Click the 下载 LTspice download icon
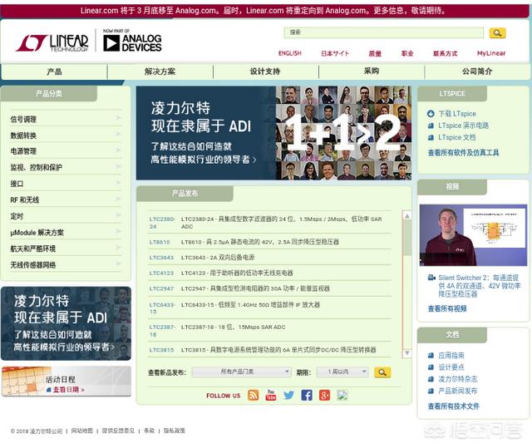The width and height of the screenshot is (532, 448). pyautogui.click(x=431, y=114)
